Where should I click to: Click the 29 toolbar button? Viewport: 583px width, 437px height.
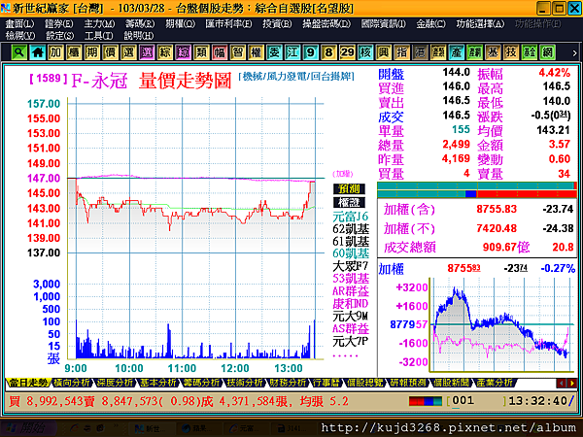347,52
